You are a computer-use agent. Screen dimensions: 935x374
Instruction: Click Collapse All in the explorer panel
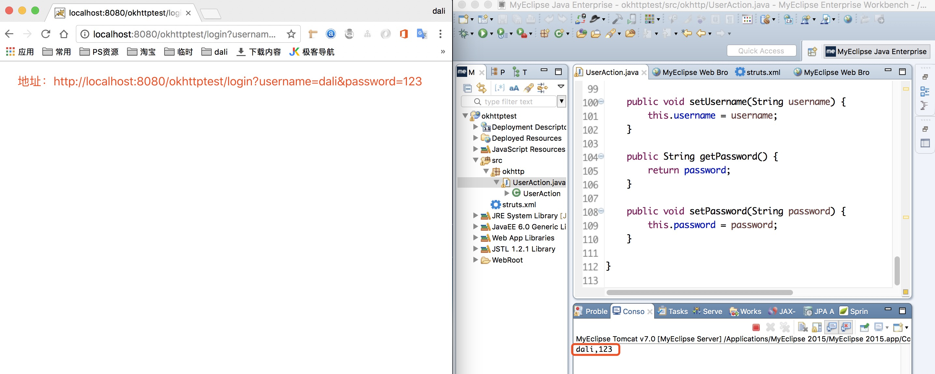[x=467, y=88]
